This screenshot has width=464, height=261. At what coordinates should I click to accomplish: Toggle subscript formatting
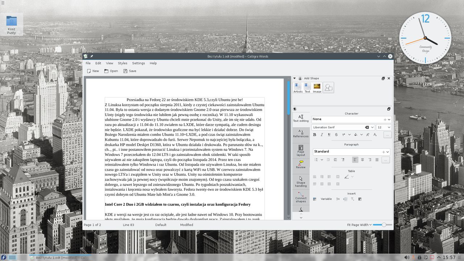click(x=375, y=134)
